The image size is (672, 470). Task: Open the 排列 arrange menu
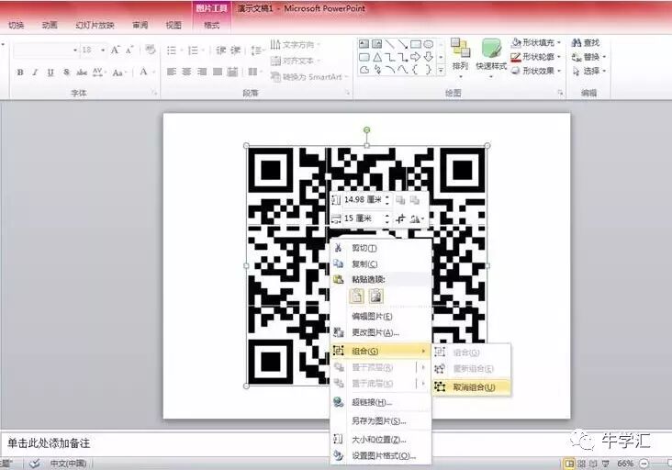[460, 58]
